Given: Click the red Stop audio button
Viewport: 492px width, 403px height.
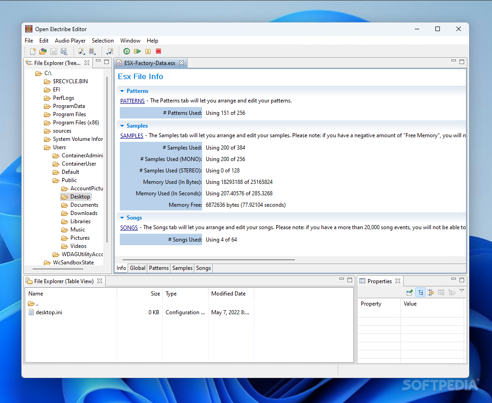Looking at the screenshot, I should [x=159, y=51].
